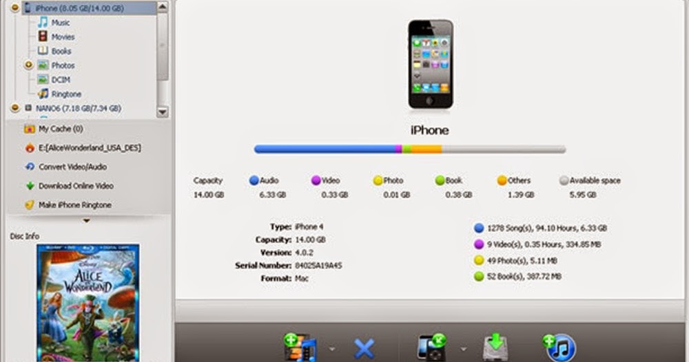This screenshot has height=362, width=689.
Task: Click the serial number value 84025A19A4S
Action: [x=318, y=266]
